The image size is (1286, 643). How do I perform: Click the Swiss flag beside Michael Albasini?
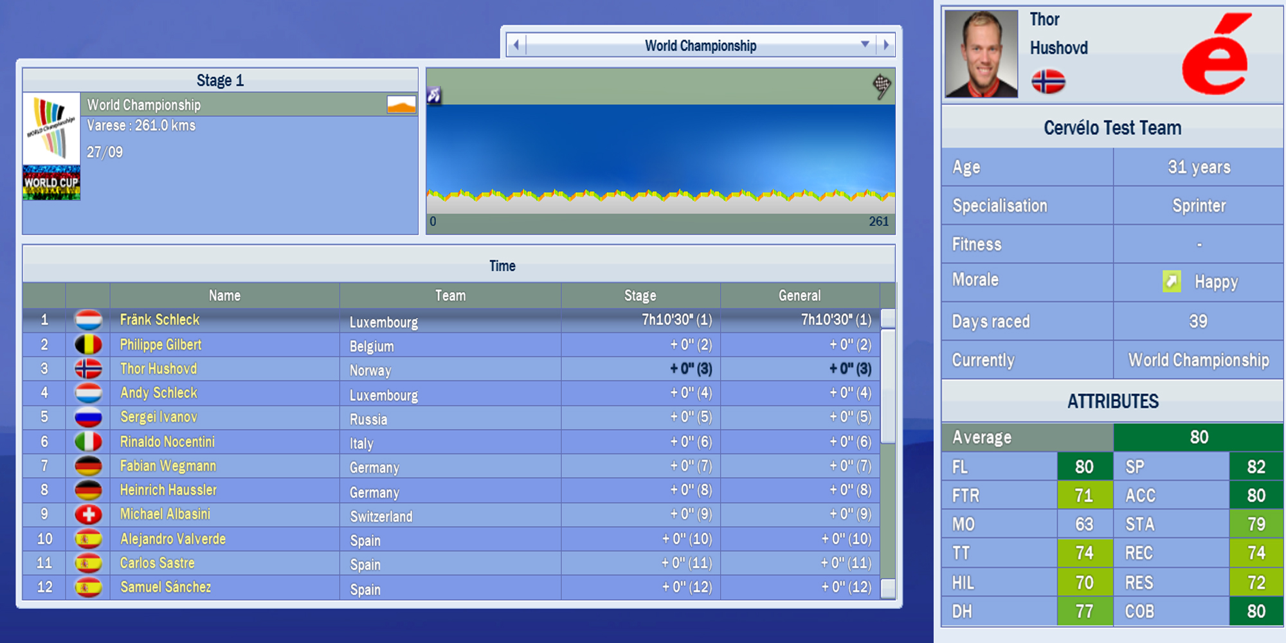[x=88, y=514]
